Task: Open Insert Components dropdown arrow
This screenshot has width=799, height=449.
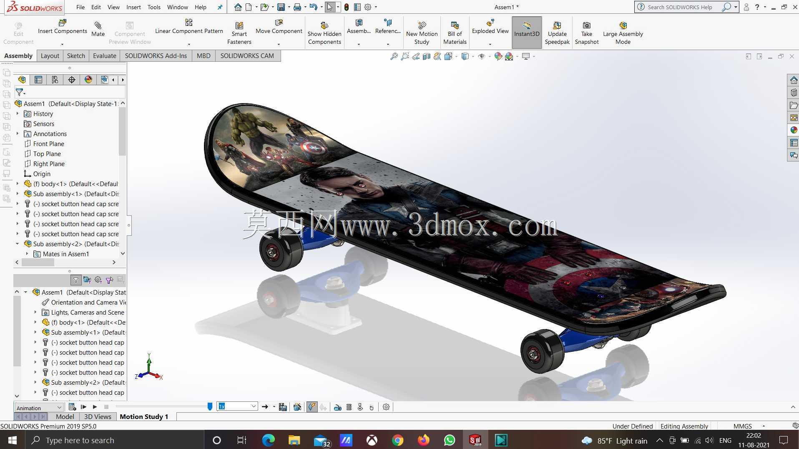Action: pyautogui.click(x=62, y=44)
